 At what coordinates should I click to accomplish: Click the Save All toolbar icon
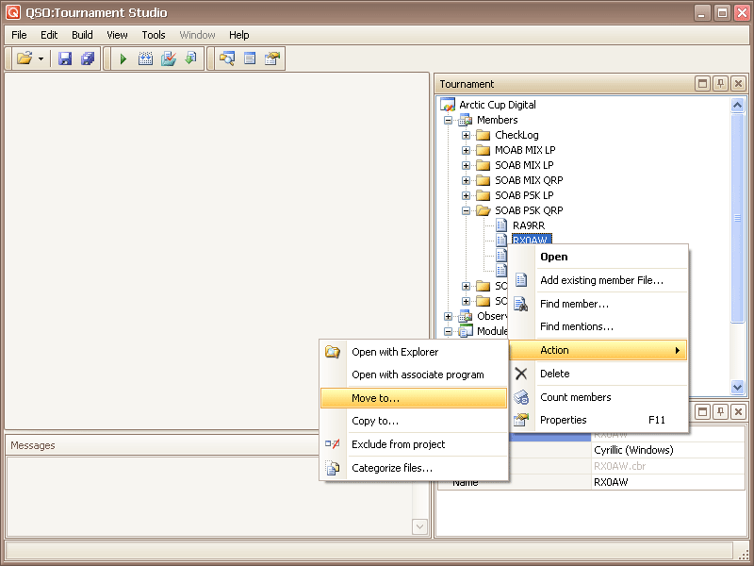pyautogui.click(x=88, y=58)
